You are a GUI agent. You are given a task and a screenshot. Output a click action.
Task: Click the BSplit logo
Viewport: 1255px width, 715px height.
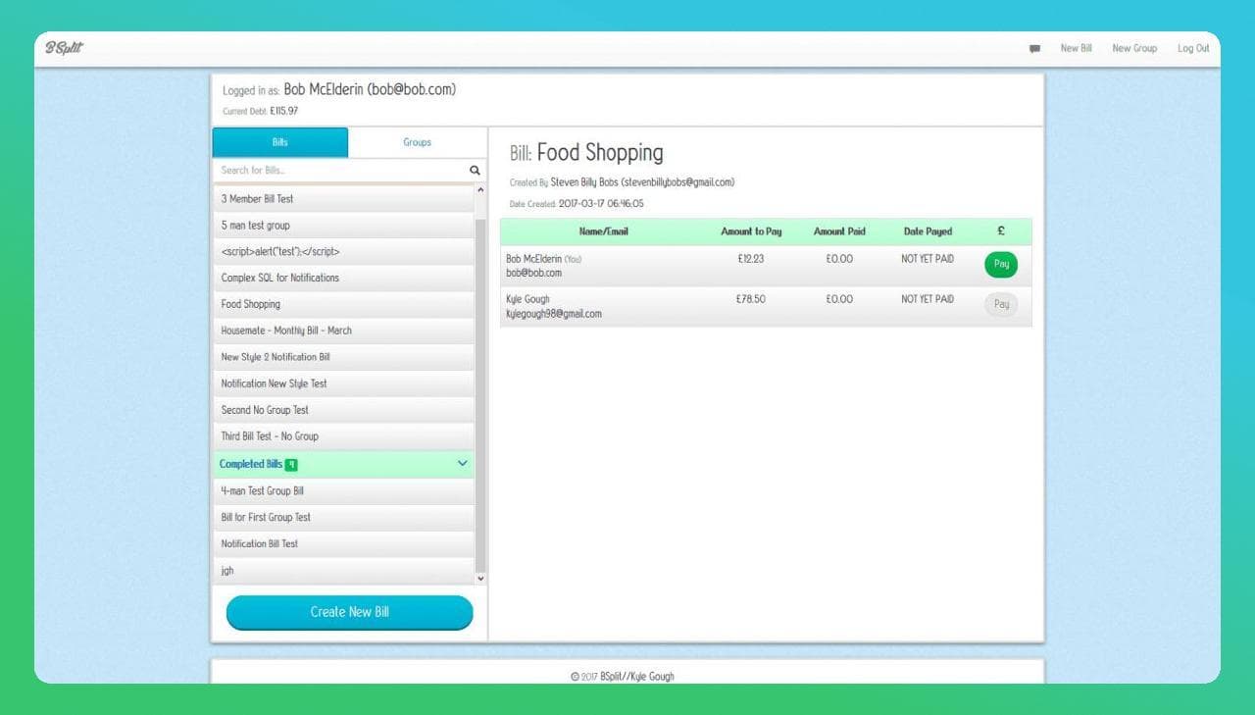point(64,48)
